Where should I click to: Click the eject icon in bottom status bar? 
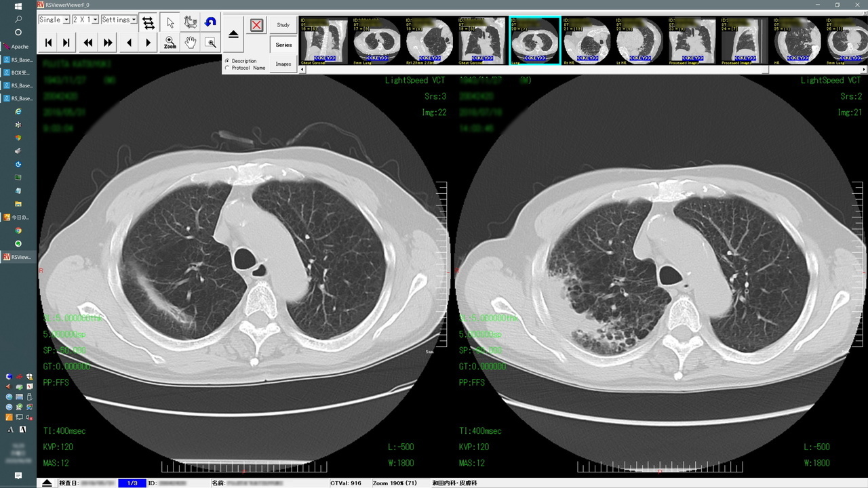47,483
